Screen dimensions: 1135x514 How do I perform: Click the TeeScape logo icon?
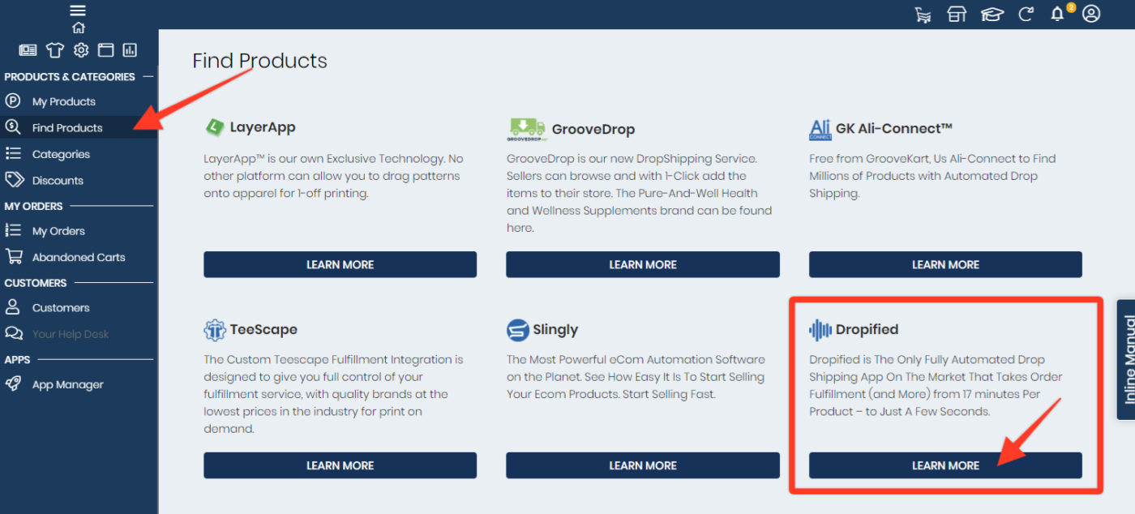tap(215, 330)
